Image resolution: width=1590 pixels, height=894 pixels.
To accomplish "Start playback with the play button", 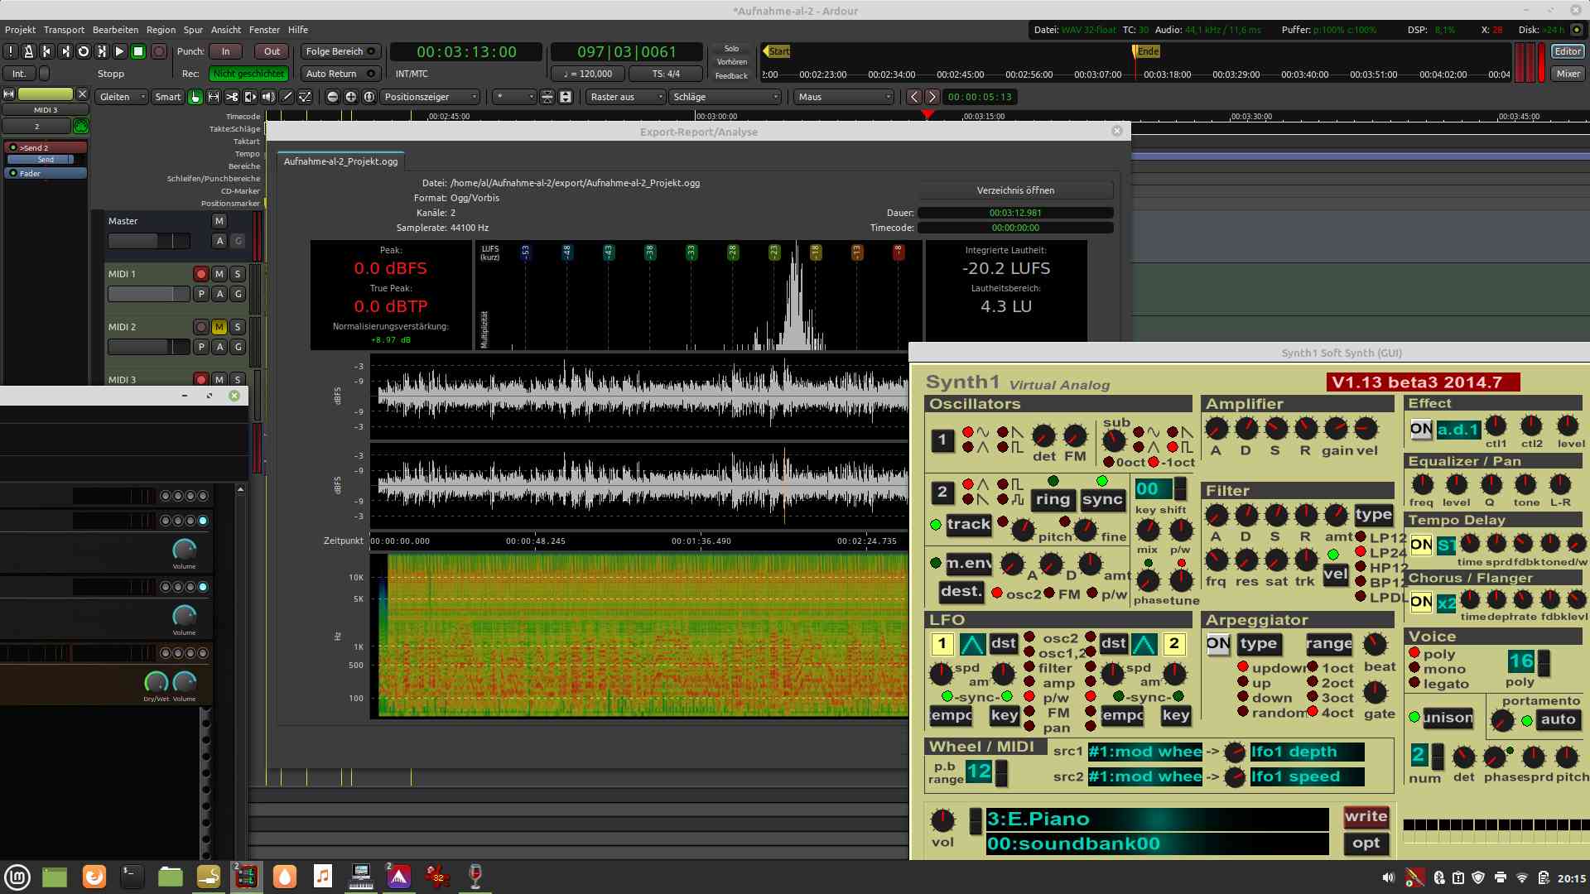I will 120,51.
